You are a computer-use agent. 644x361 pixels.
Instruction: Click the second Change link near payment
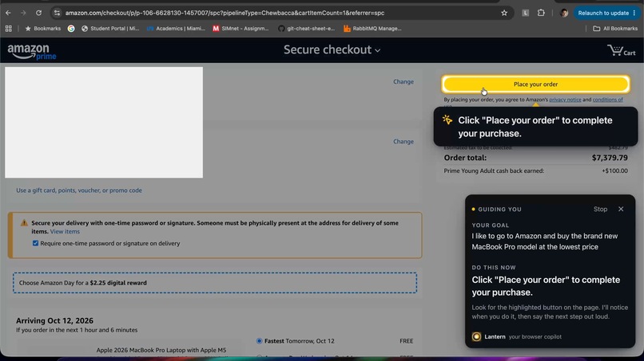(403, 141)
